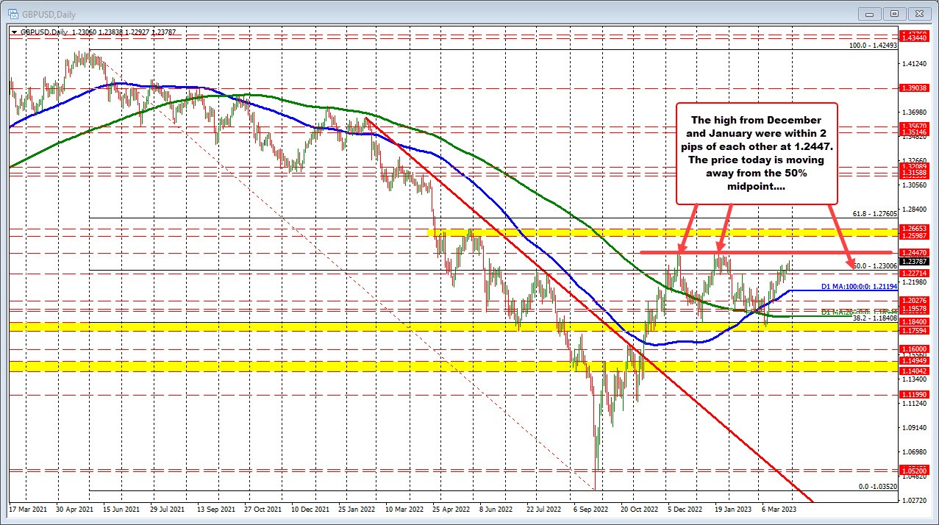Select the green D1 MA:200 moving average label
Screen dimensions: 939x525
click(x=857, y=312)
